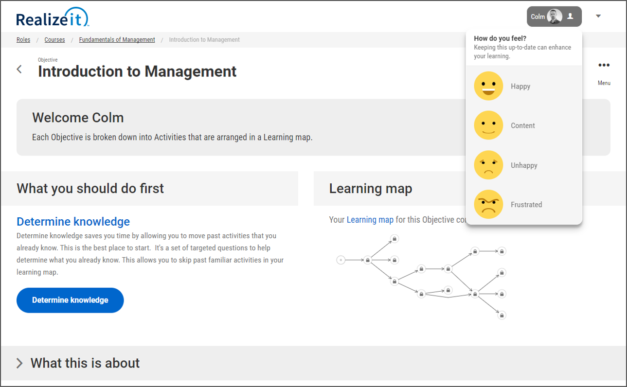Open the Fundamentals of Management breadcrumb
The width and height of the screenshot is (627, 387).
pos(117,40)
